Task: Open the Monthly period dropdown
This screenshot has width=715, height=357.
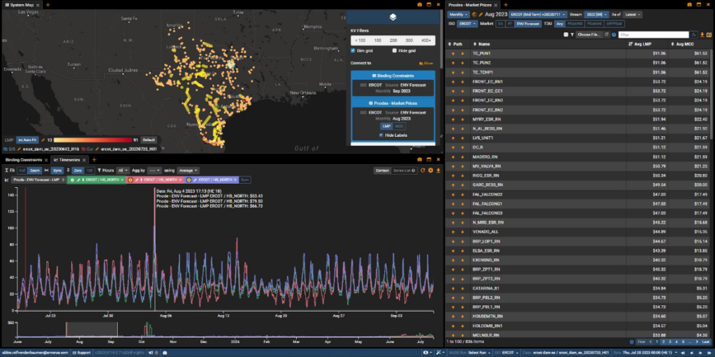Action: [458, 14]
